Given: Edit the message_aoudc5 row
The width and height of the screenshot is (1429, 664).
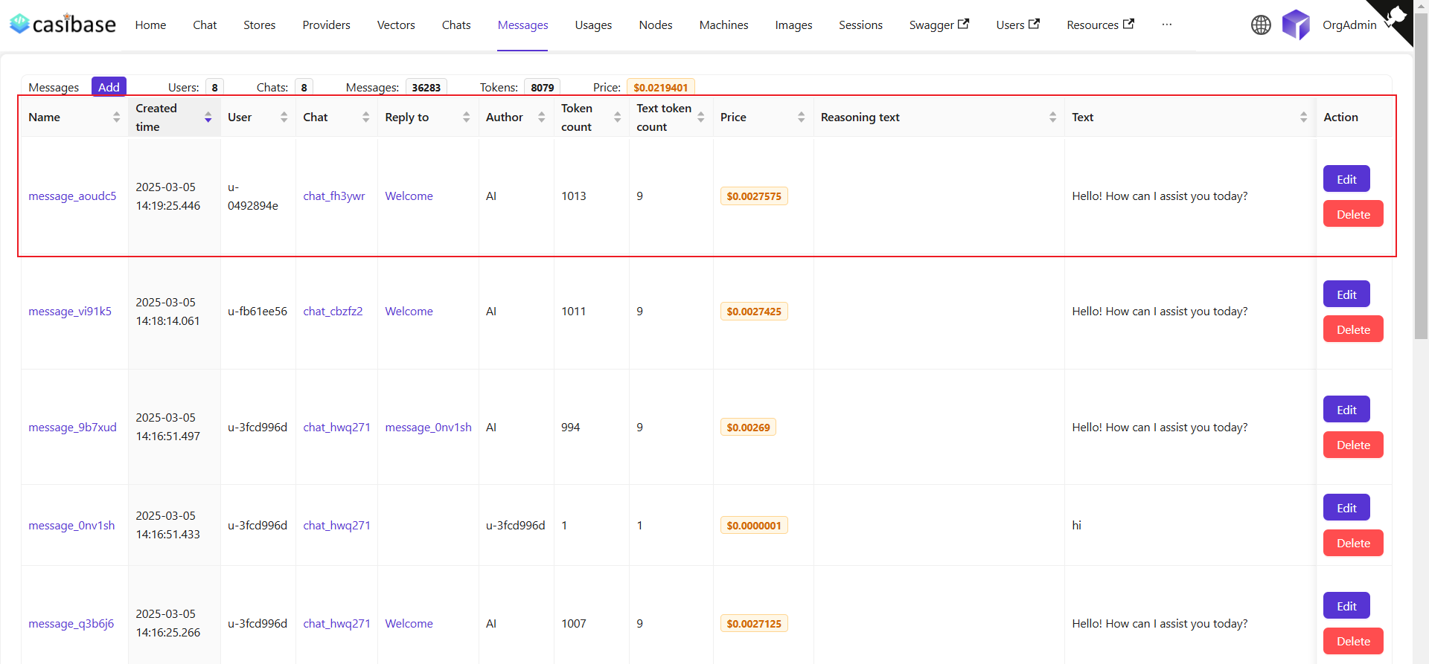Looking at the screenshot, I should coord(1346,179).
